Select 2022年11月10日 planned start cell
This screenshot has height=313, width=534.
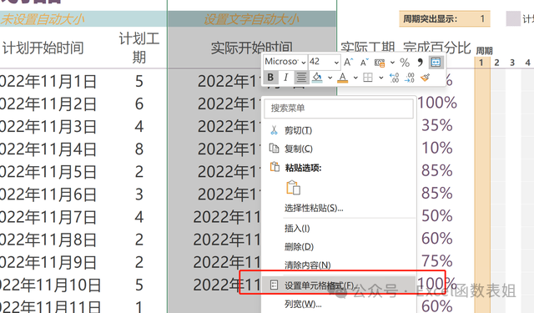coord(50,285)
